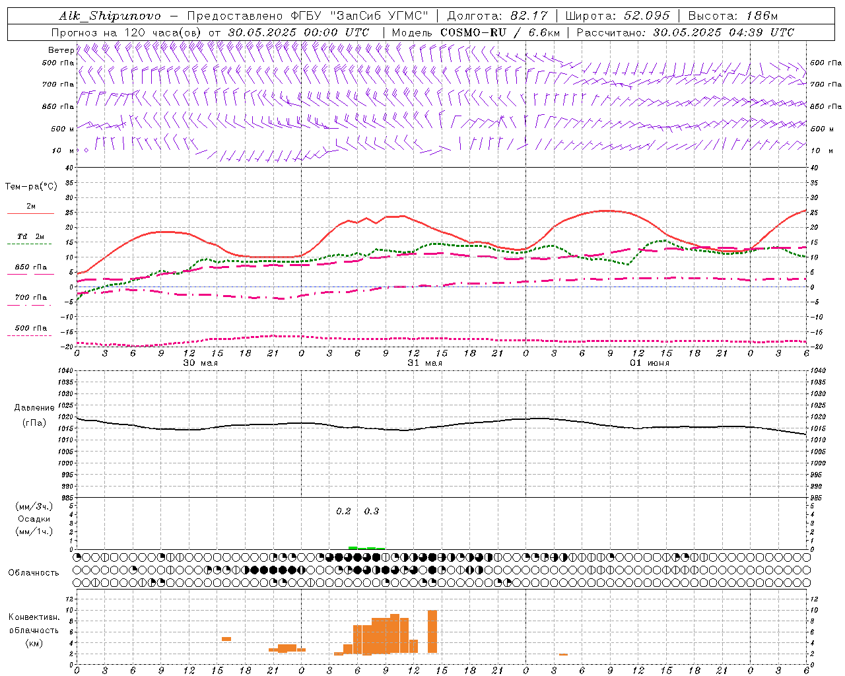Click the precipitation value "0.3"
The width and height of the screenshot is (845, 676).
click(372, 512)
